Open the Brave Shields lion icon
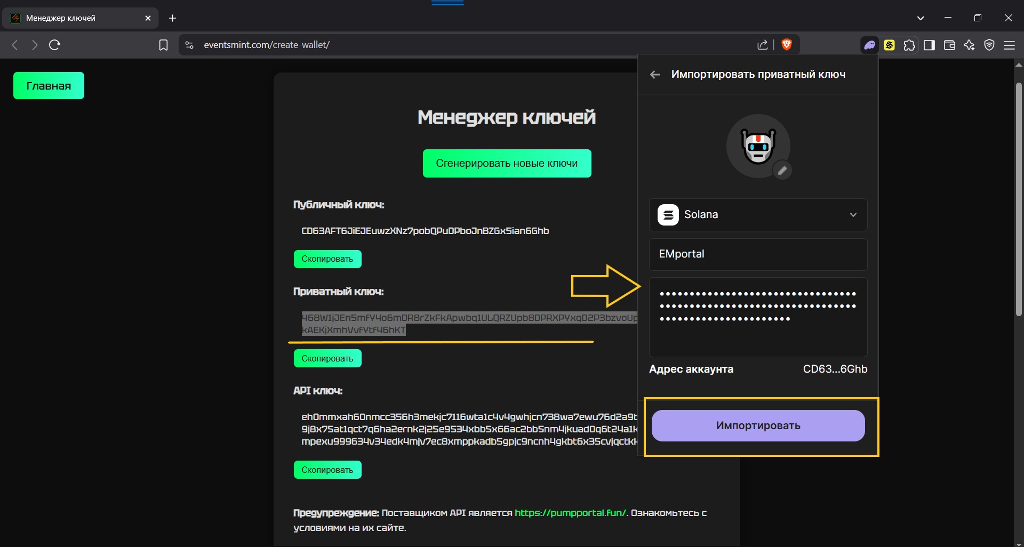Screen dimensions: 1024x547 [x=786, y=45]
